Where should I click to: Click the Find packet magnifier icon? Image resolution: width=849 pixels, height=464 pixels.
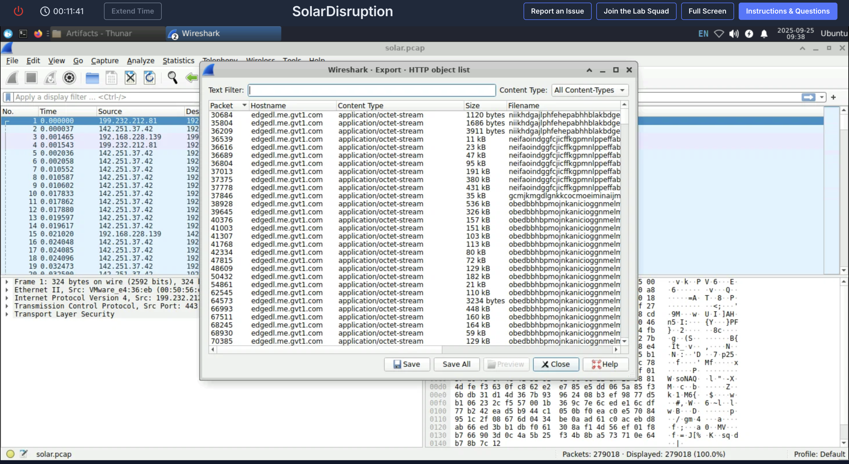(172, 78)
